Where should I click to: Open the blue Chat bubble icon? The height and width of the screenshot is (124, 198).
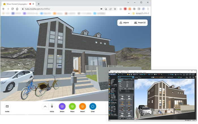[93, 107]
